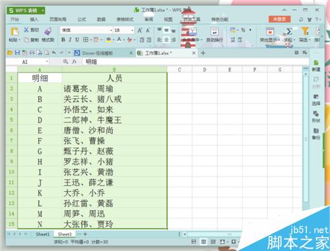Toggle center horizontal alignment
Image resolution: width=330 pixels, height=251 pixels.
tap(166, 40)
